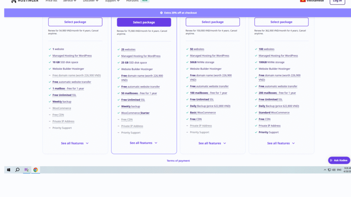The width and height of the screenshot is (351, 197).
Task: Click "50 mailboxes - free for 1 year"
Action: point(139,93)
